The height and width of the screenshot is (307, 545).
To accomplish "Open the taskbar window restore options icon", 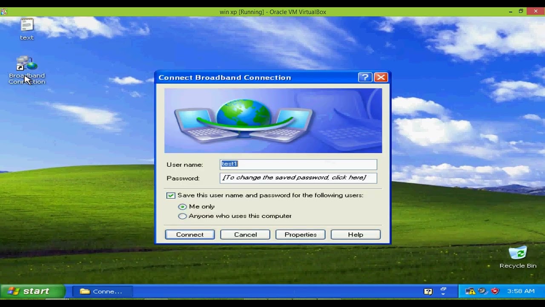I will point(443,291).
